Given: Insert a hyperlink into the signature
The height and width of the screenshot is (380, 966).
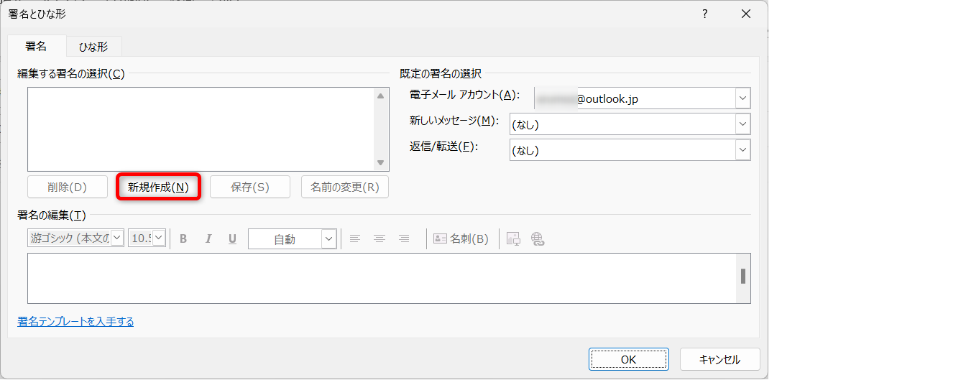Looking at the screenshot, I should point(538,238).
